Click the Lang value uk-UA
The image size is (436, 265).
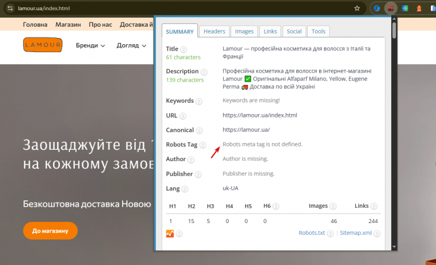230,188
